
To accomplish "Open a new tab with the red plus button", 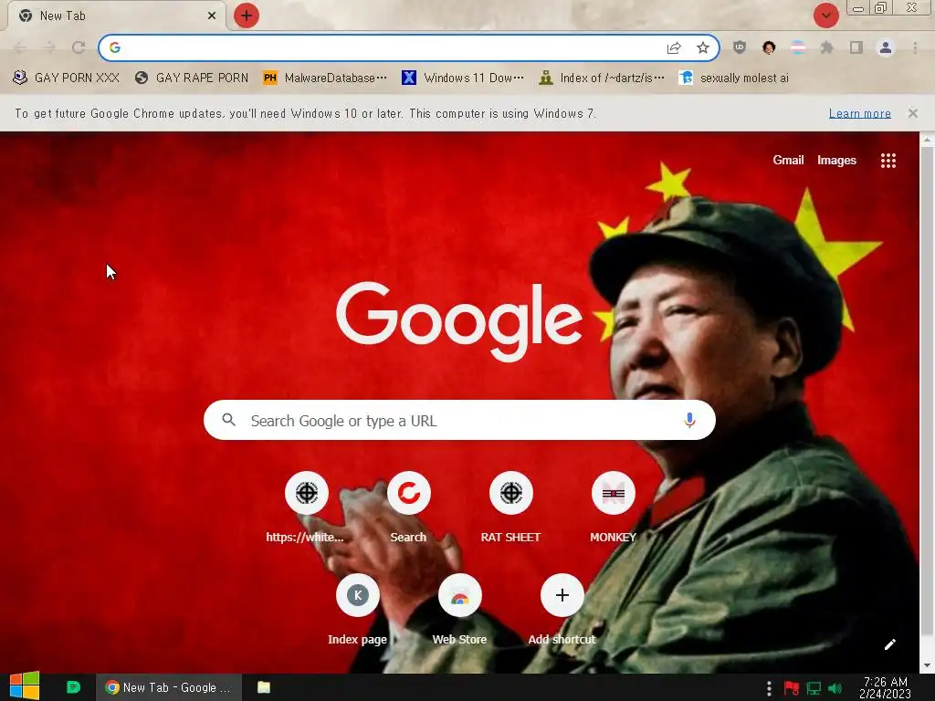I will (x=247, y=16).
